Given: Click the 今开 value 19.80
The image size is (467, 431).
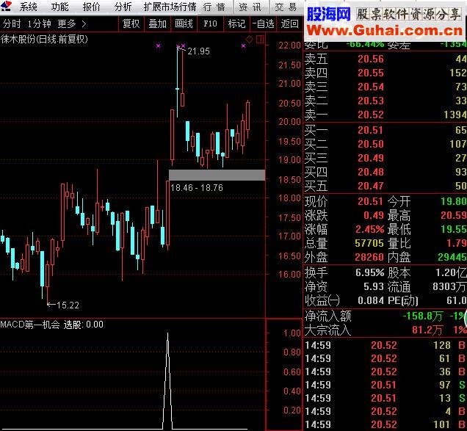Looking at the screenshot, I should click(454, 202).
